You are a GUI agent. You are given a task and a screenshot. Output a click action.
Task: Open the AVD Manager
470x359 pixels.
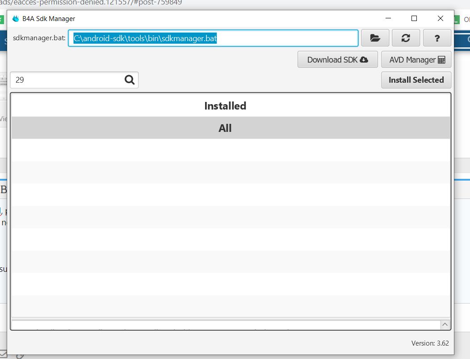(x=416, y=59)
